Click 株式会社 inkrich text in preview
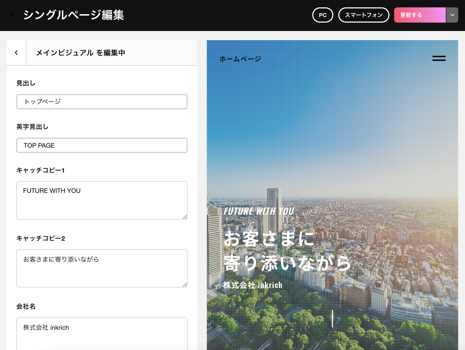The height and width of the screenshot is (350, 465). point(253,285)
